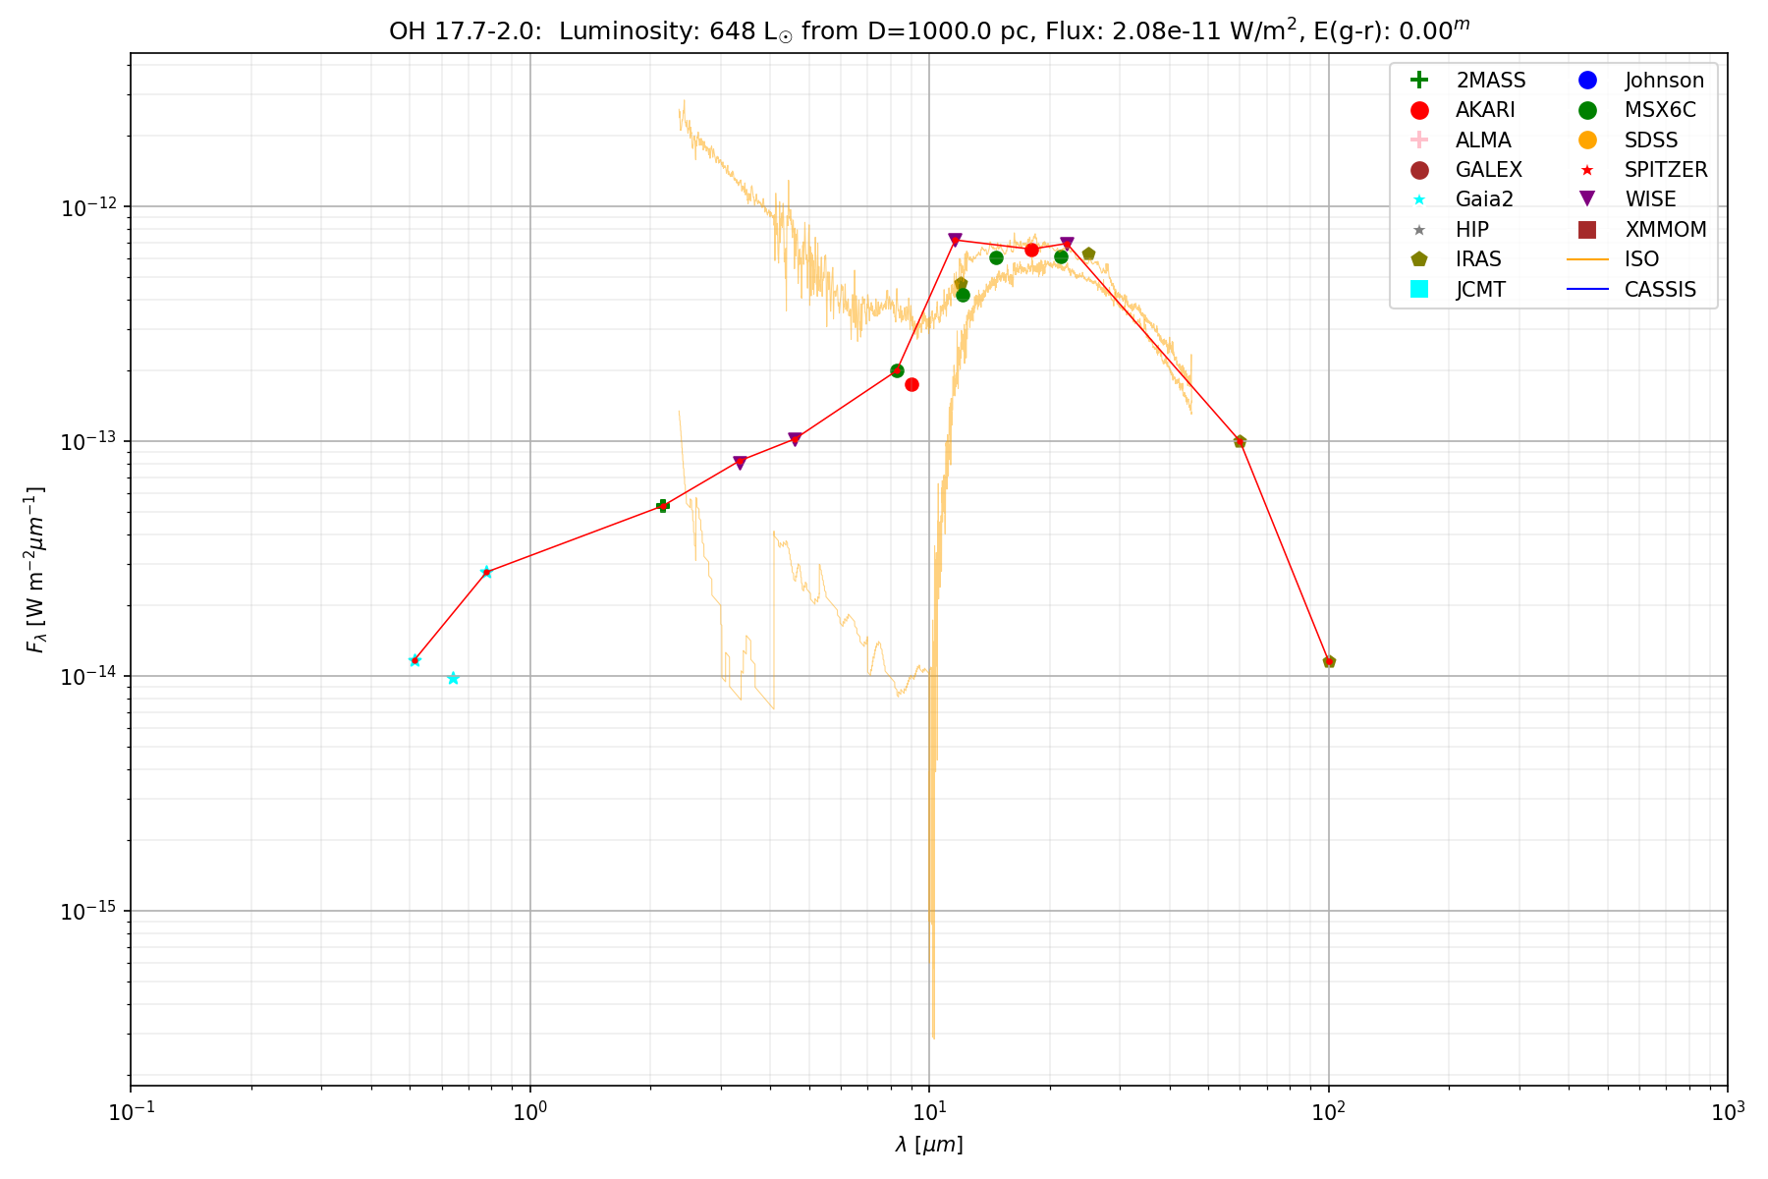The height and width of the screenshot is (1179, 1768).
Task: Click the plot title text OH 17.7-2.0
Action: pos(464,31)
